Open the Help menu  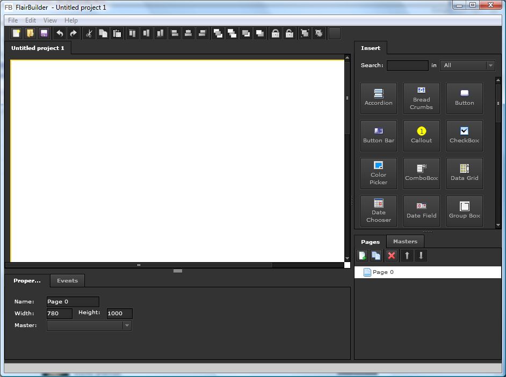tap(71, 20)
